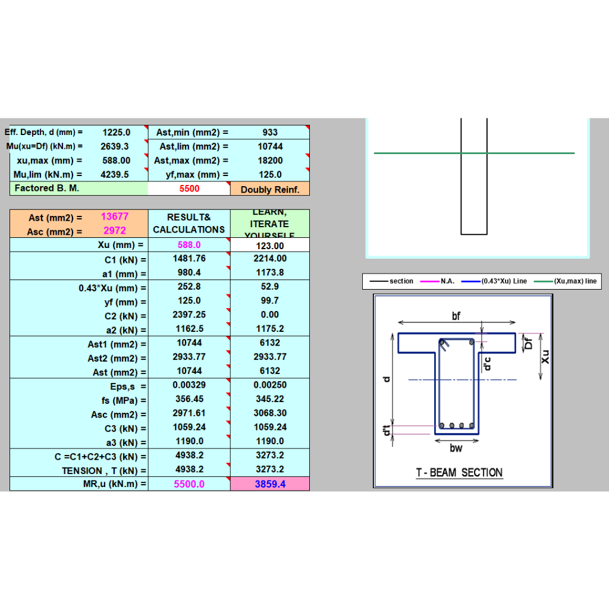Select the Asc value 2972 in orange header
Screen dimensions: 609x609
(114, 231)
